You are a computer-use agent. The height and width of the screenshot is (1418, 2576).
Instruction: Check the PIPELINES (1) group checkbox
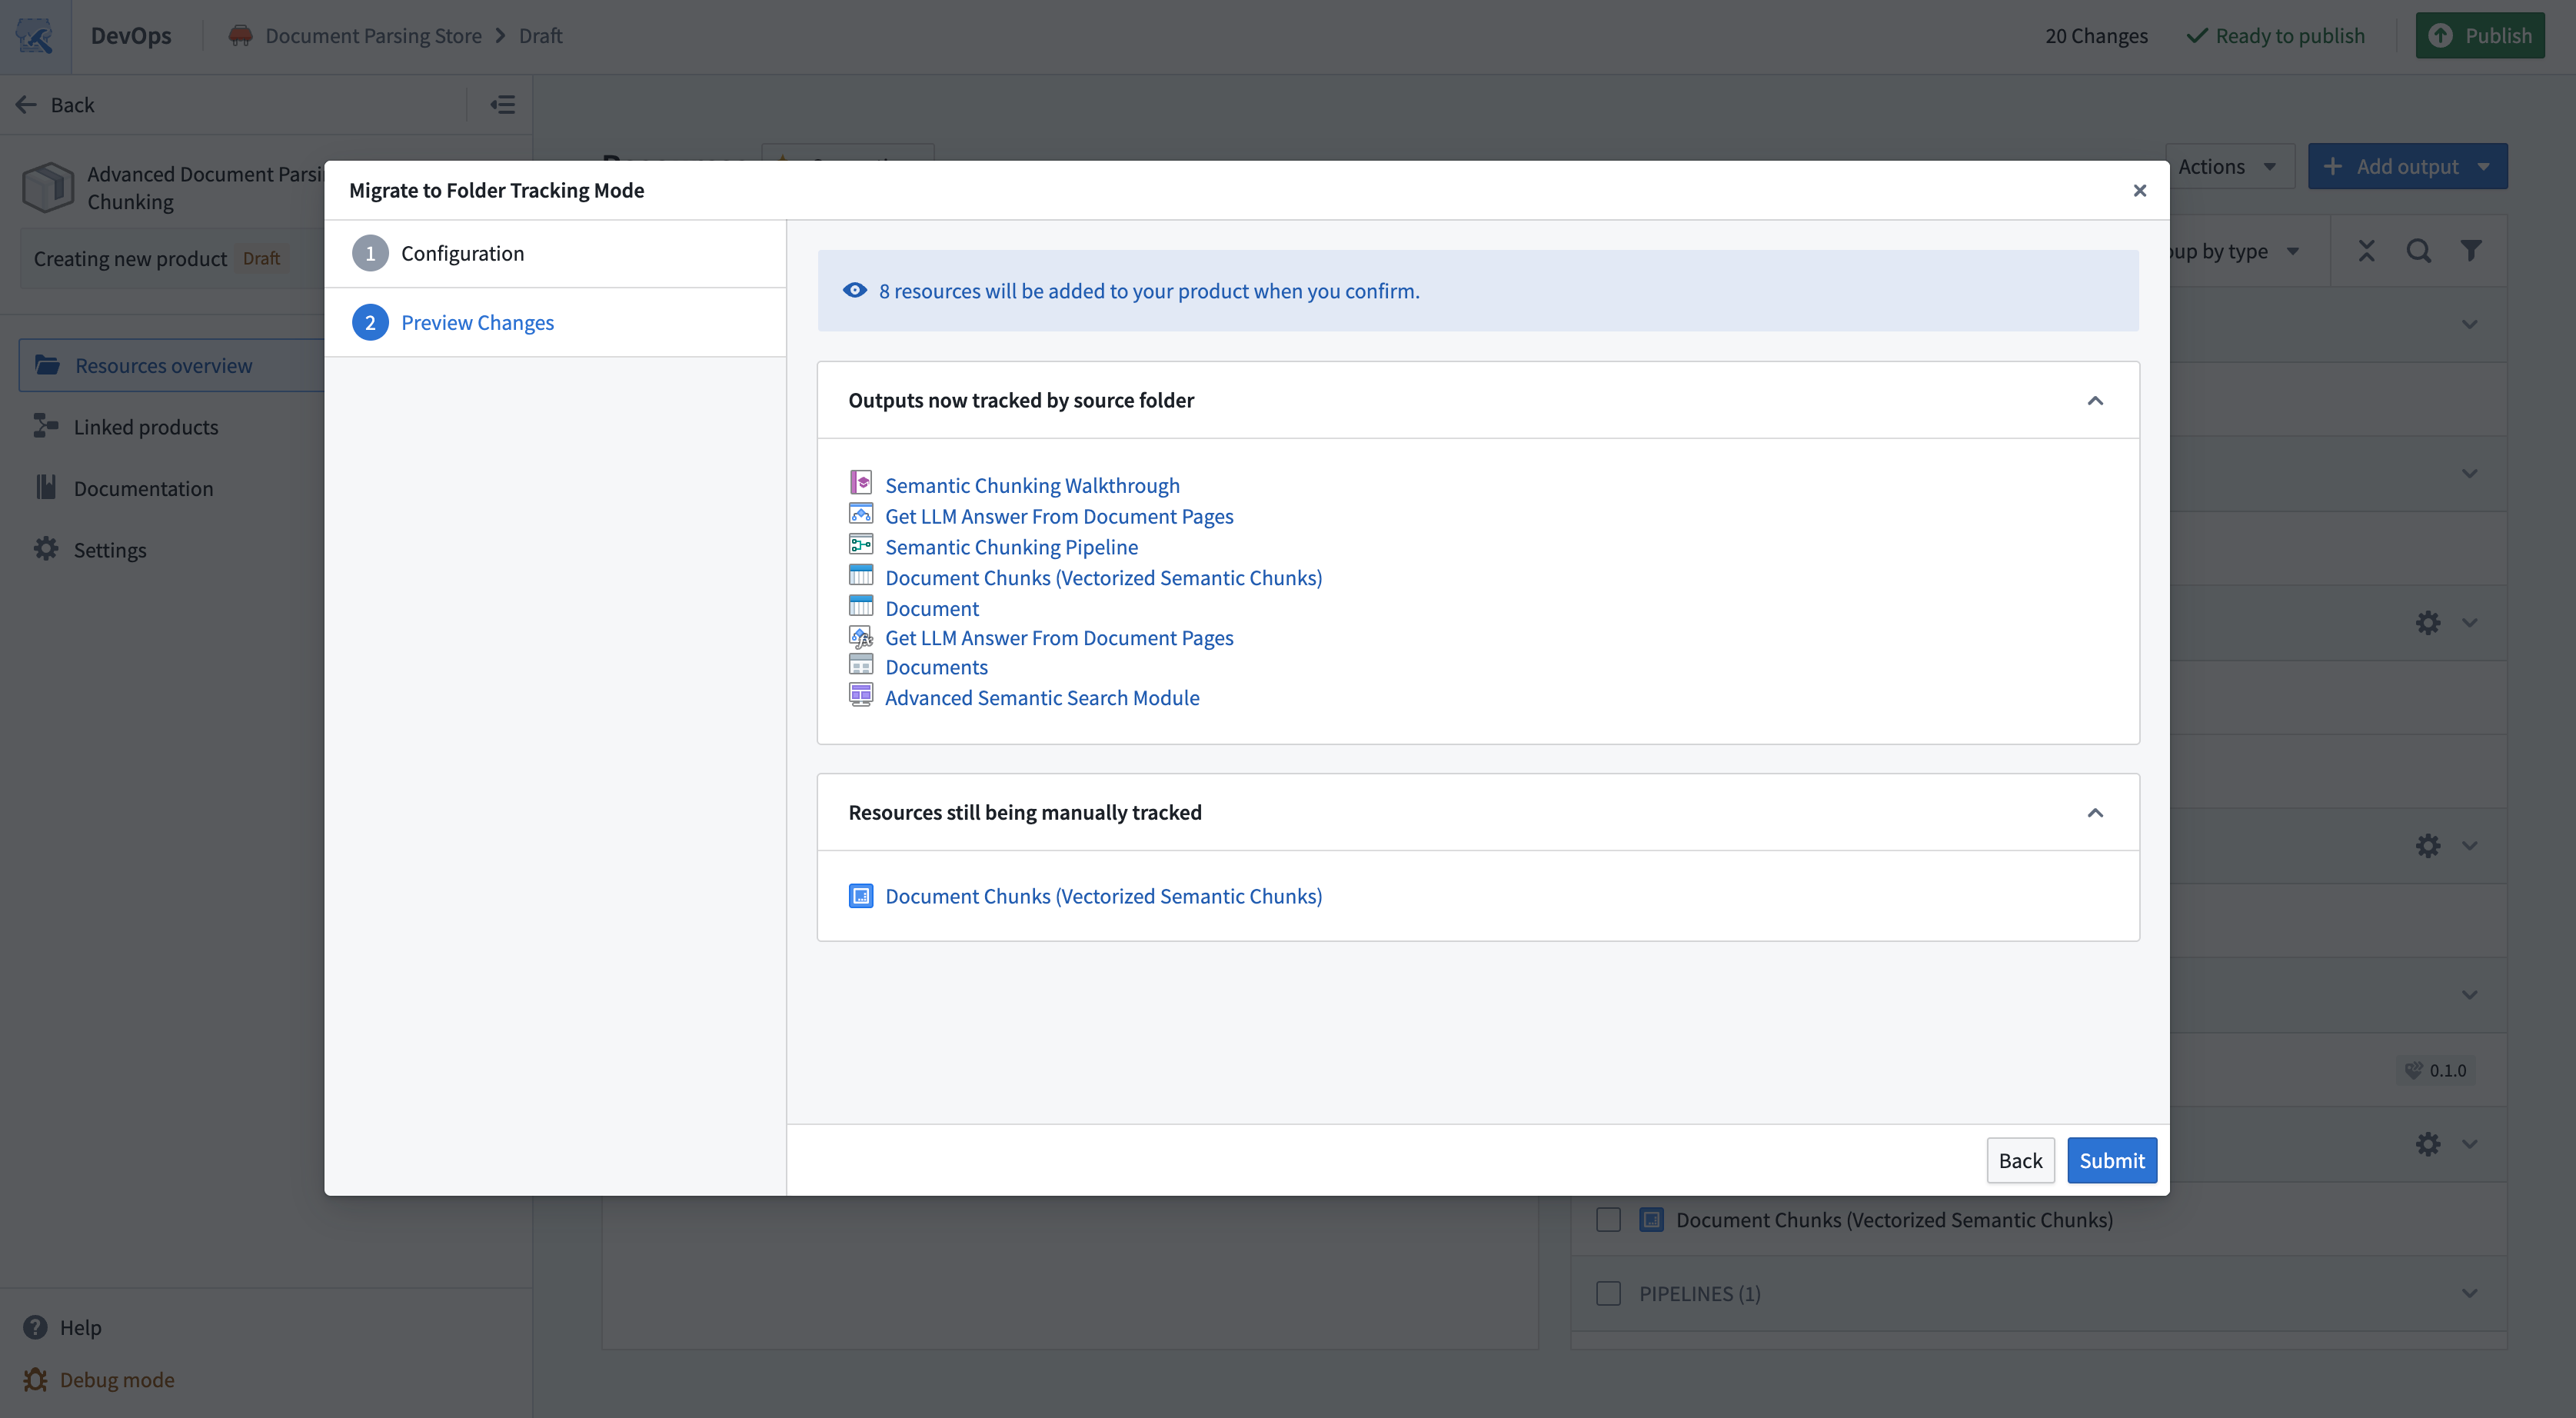click(x=1609, y=1293)
